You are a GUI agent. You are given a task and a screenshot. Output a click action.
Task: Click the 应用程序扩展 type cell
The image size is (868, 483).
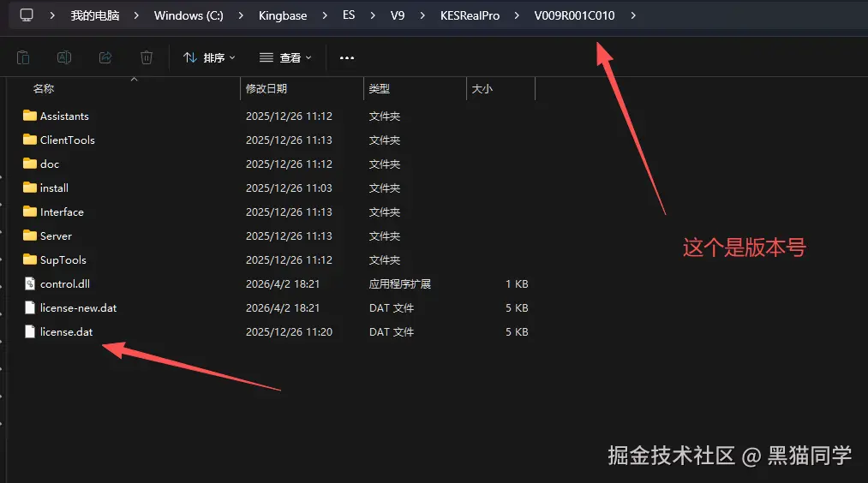[x=399, y=283]
